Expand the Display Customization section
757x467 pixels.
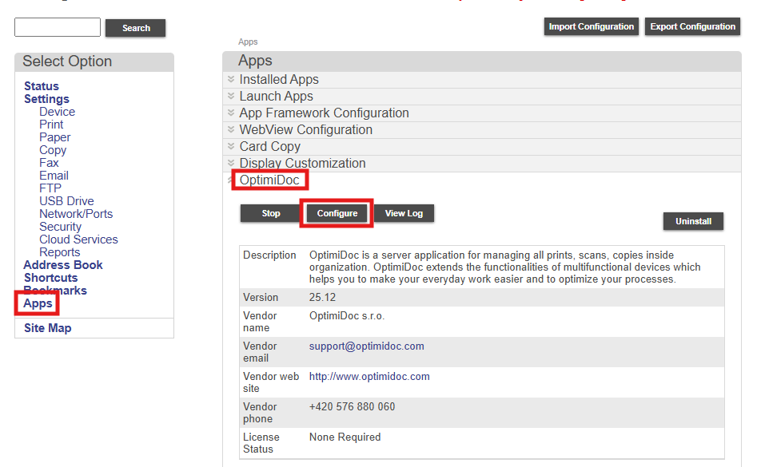coord(302,164)
